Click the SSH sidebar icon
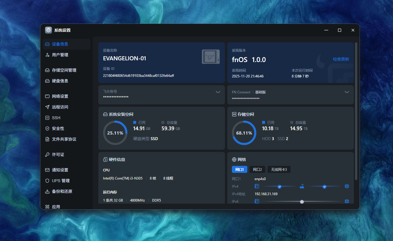393x241 pixels. point(47,118)
